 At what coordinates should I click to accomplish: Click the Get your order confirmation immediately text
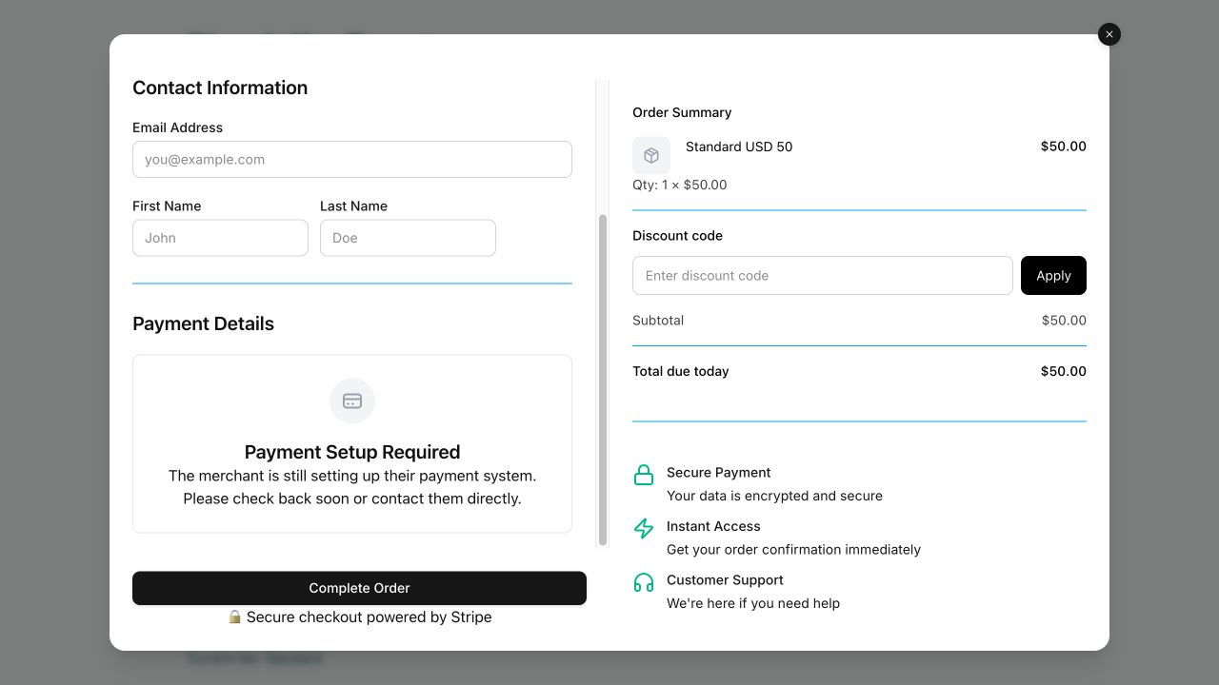(x=793, y=550)
